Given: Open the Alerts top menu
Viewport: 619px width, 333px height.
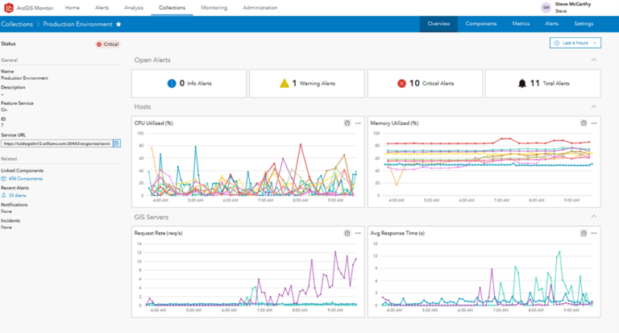Looking at the screenshot, I should pyautogui.click(x=102, y=7).
